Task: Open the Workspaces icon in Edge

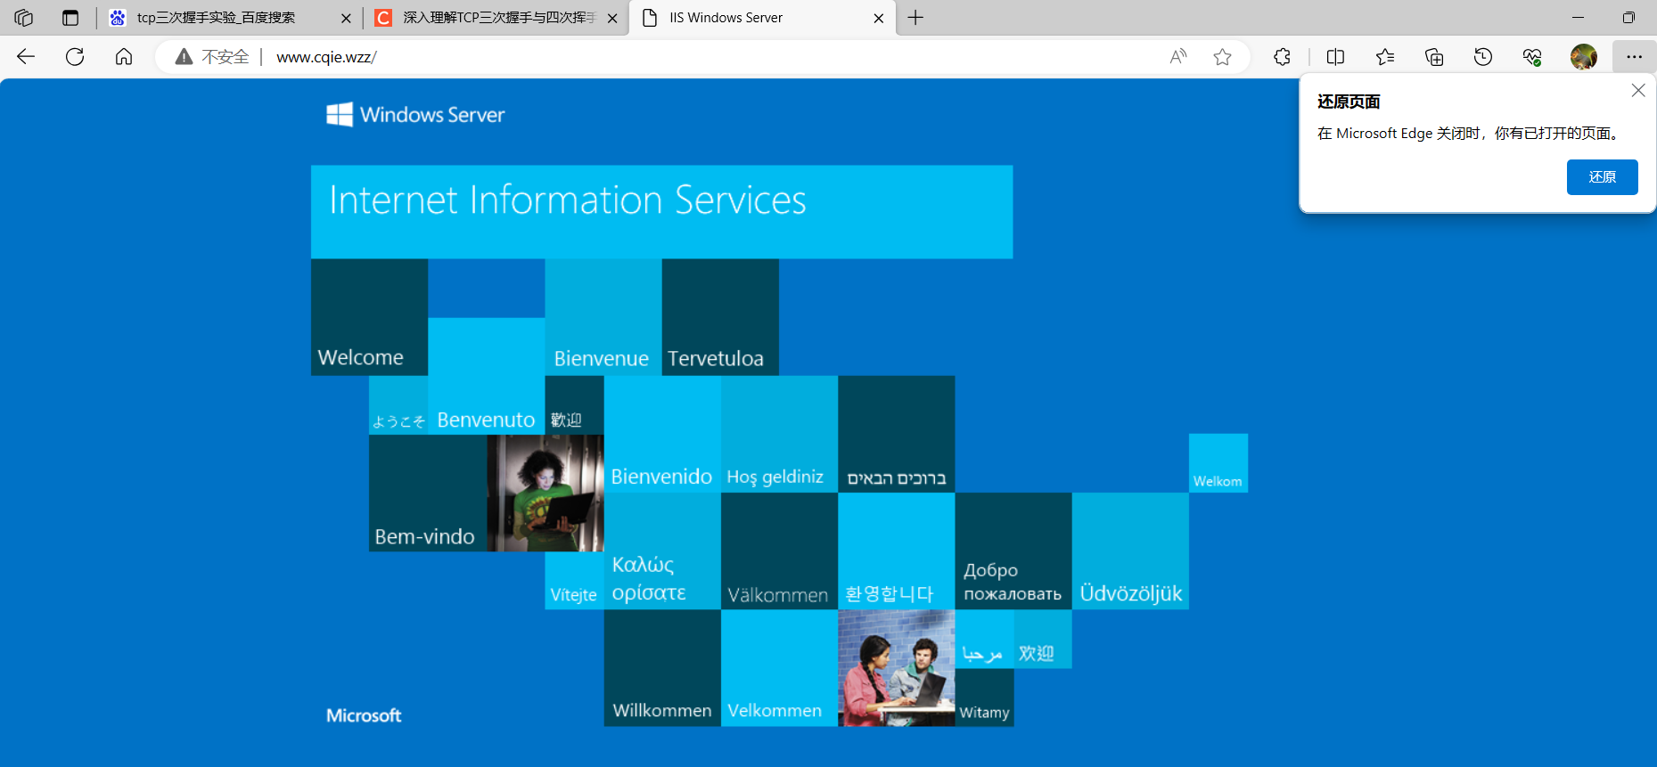Action: click(x=24, y=18)
